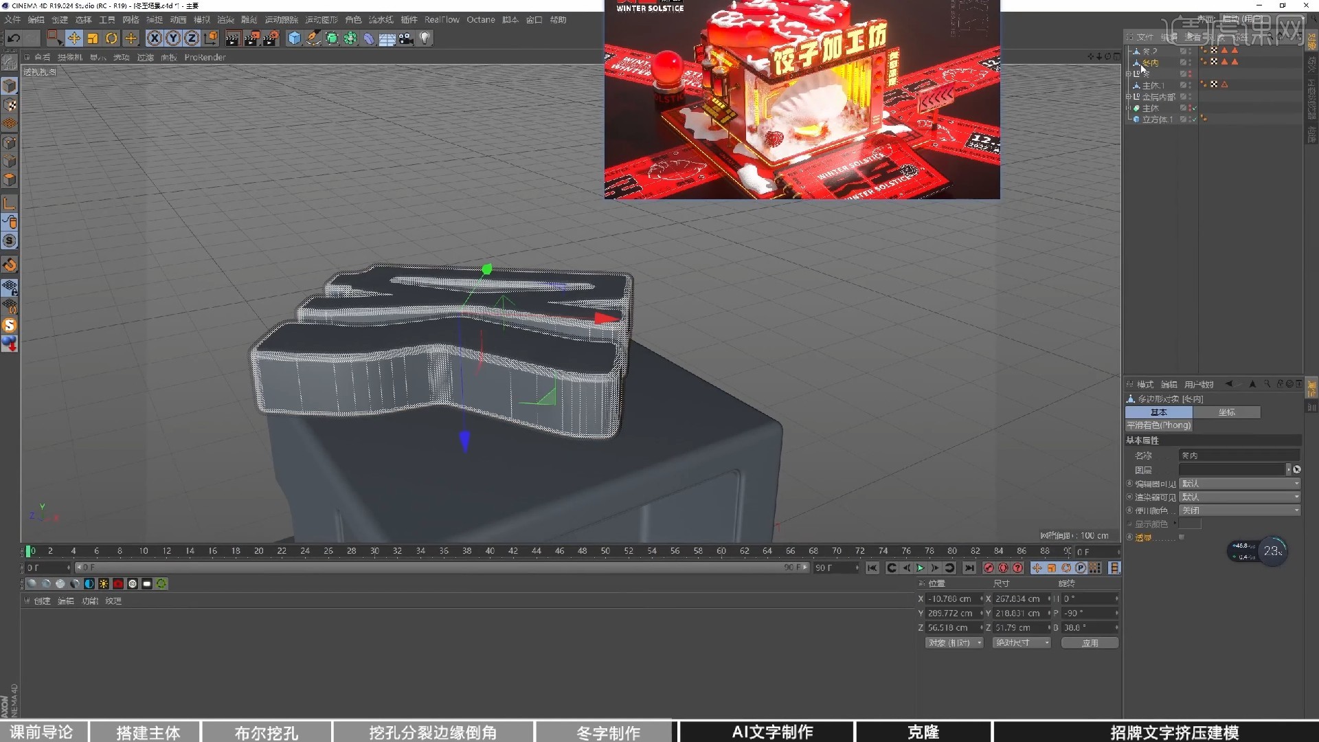Viewport: 1319px width, 742px height.
Task: Open the Subdivision Surface generator icon
Action: pyautogui.click(x=332, y=38)
